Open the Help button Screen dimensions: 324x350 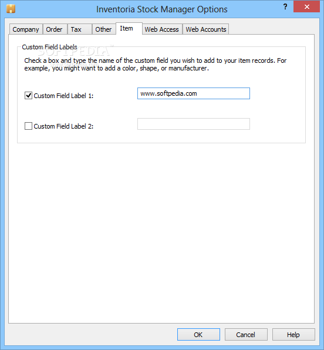(293, 334)
